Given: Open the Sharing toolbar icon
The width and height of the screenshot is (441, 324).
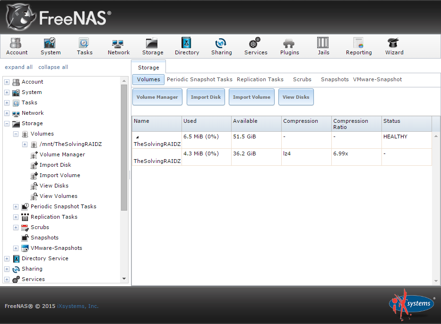Looking at the screenshot, I should 221,46.
